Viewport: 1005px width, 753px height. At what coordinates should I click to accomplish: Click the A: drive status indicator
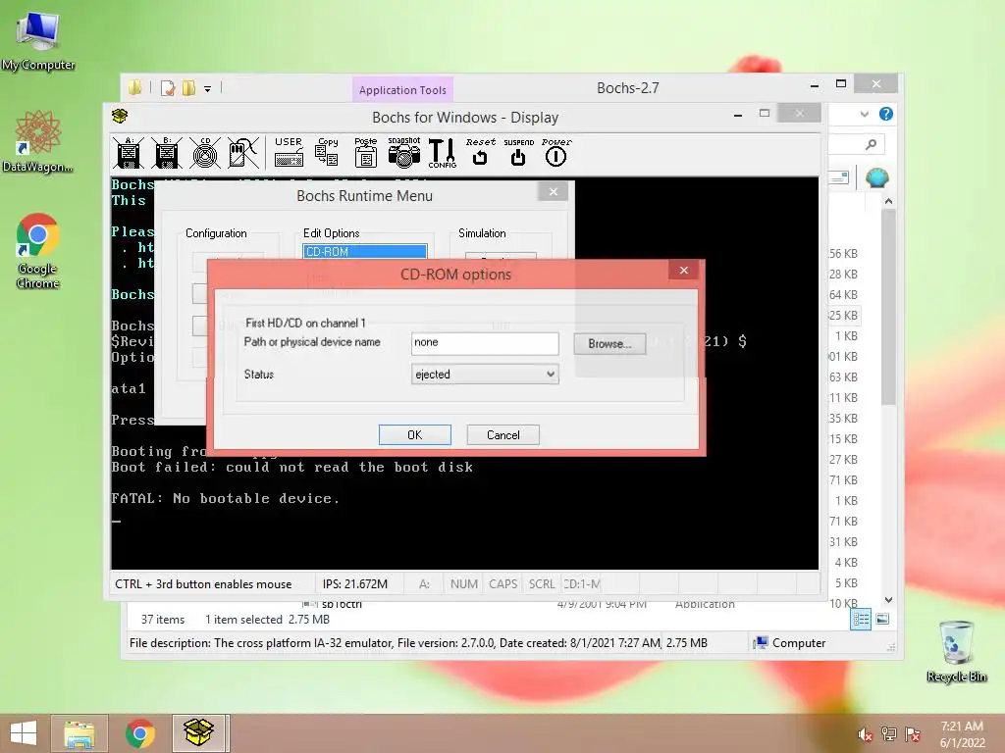(x=424, y=584)
